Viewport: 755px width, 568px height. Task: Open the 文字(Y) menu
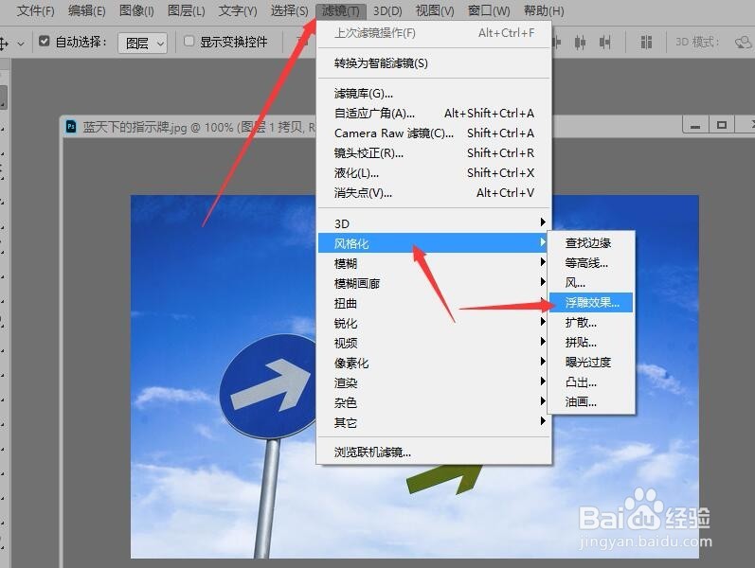pos(238,10)
